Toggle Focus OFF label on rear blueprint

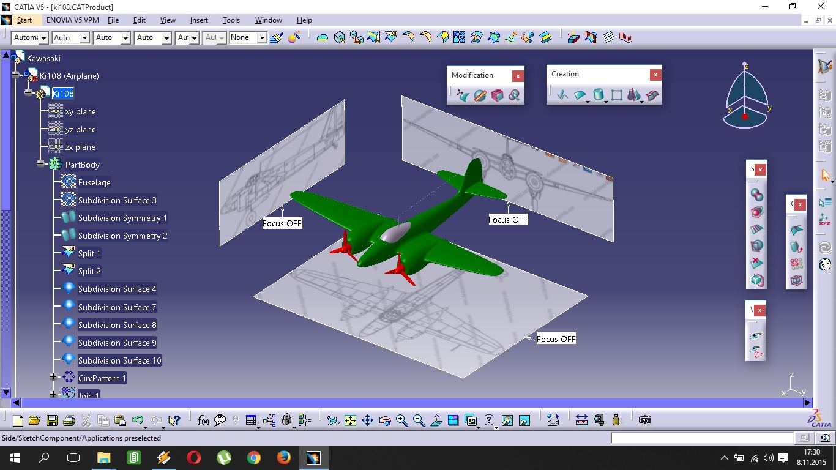click(x=508, y=220)
